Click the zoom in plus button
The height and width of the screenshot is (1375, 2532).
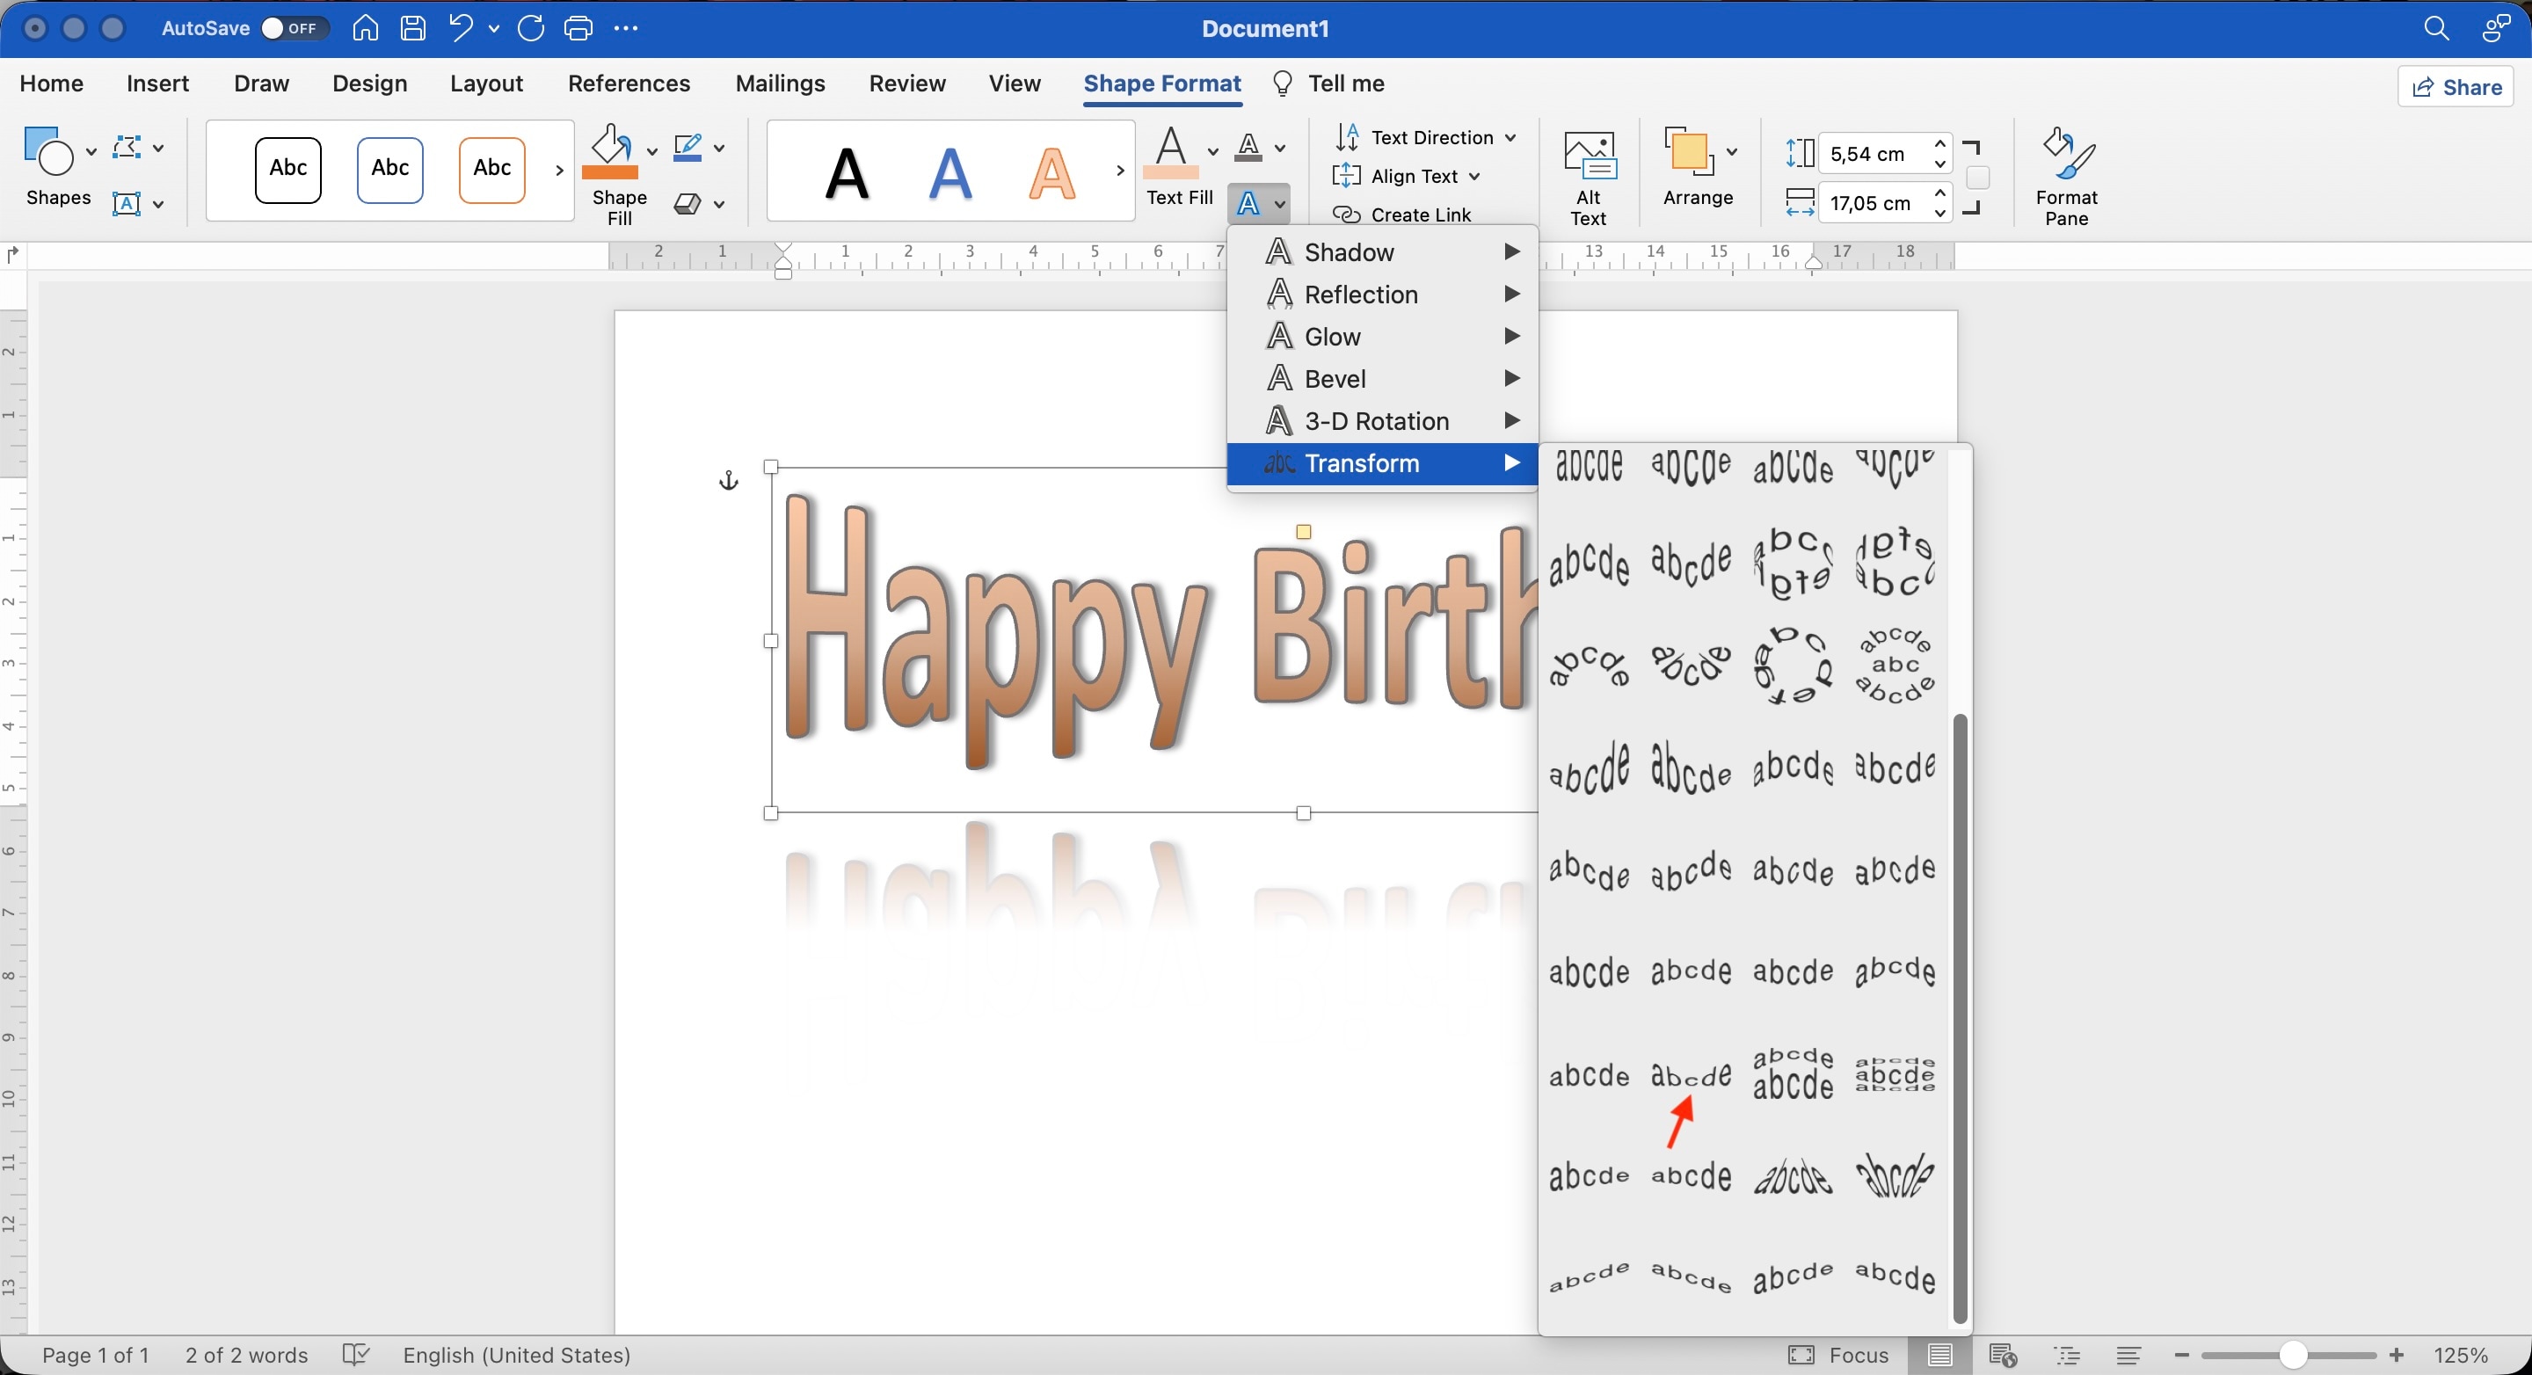(2397, 1356)
